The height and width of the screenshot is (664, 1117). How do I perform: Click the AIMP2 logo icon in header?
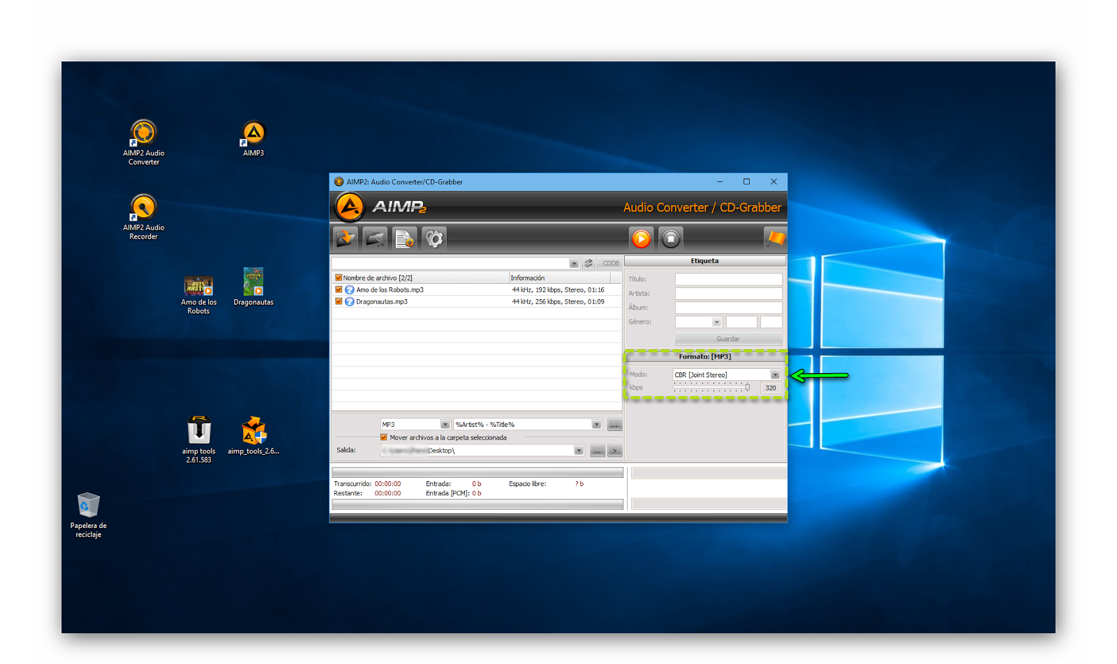click(x=350, y=207)
